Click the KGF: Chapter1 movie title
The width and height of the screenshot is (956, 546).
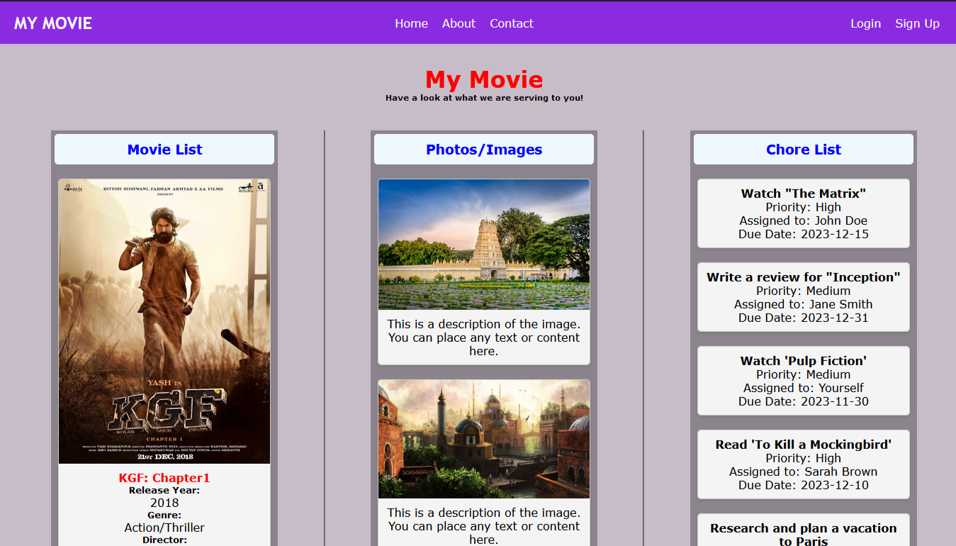pyautogui.click(x=164, y=478)
